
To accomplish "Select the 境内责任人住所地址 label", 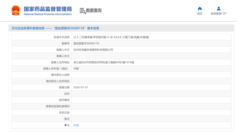I will pyautogui.click(x=58, y=81).
